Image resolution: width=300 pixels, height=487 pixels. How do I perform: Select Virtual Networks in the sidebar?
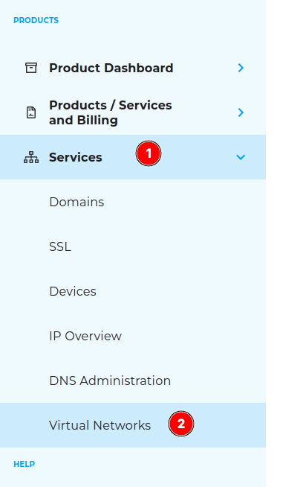coord(133,425)
